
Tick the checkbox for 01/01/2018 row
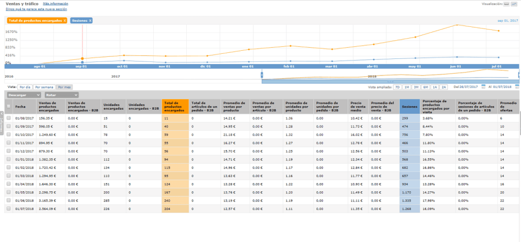coord(8,159)
